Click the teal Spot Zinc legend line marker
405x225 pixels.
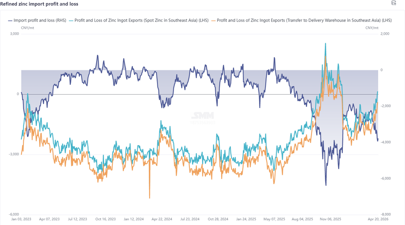71,20
